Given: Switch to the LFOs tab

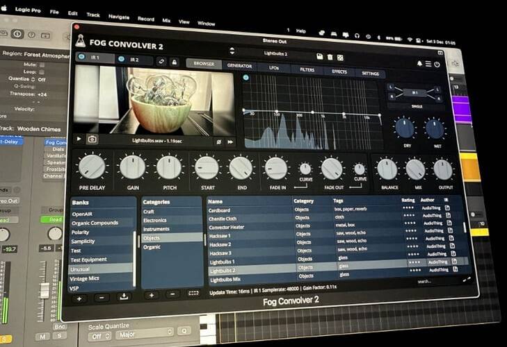Looking at the screenshot, I should (273, 68).
